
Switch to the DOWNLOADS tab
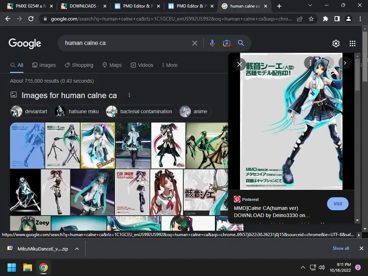pos(83,6)
